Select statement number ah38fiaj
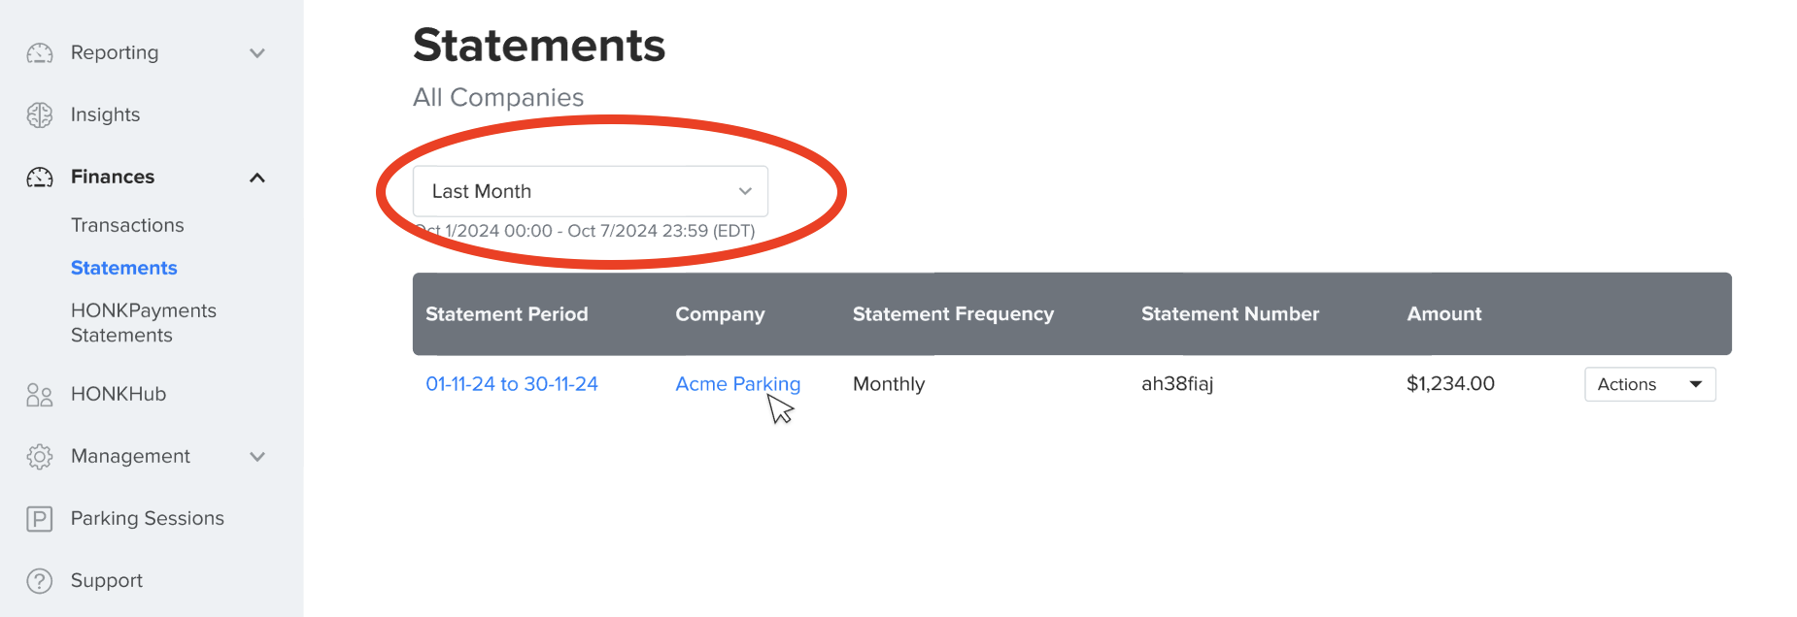This screenshot has width=1797, height=617. pos(1177,384)
